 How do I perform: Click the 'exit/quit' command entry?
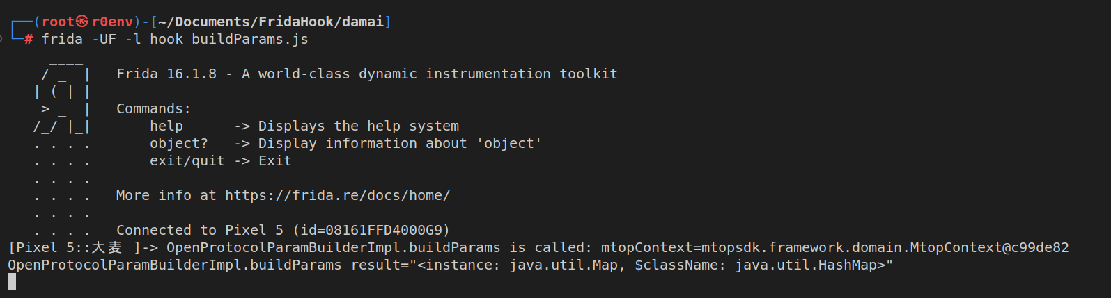pyautogui.click(x=187, y=160)
